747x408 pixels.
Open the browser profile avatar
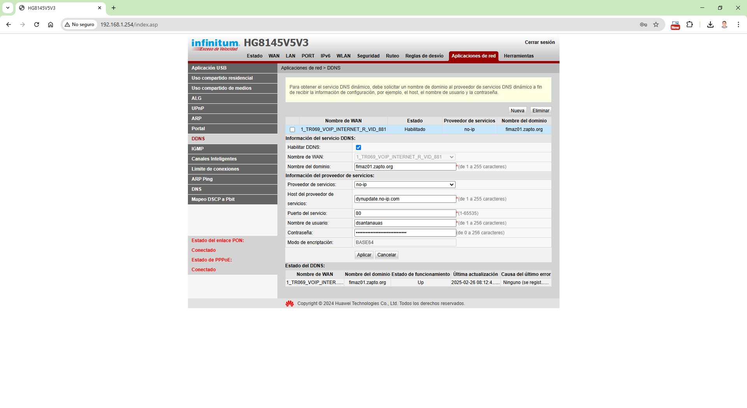(x=724, y=24)
